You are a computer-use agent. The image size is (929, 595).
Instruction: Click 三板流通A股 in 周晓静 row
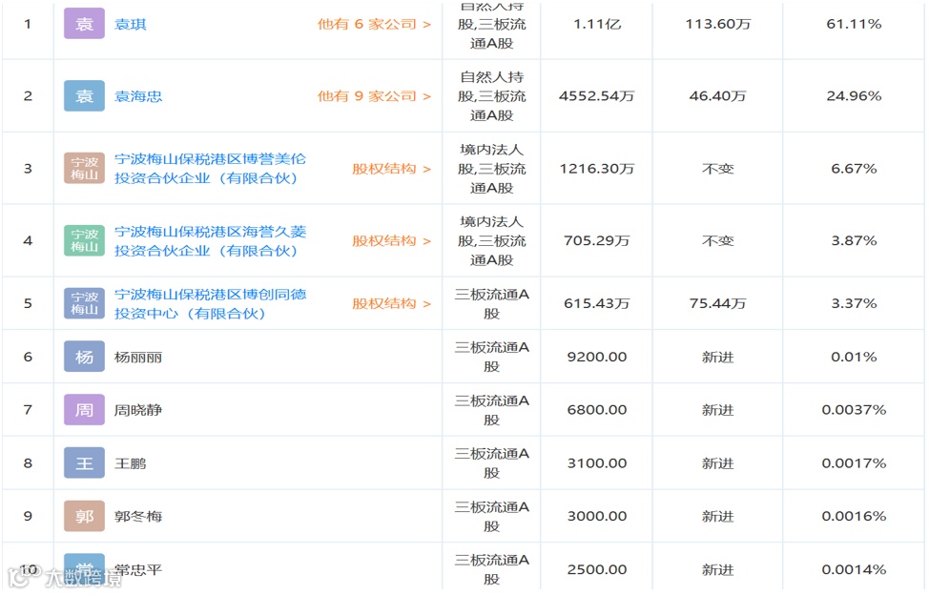[492, 410]
